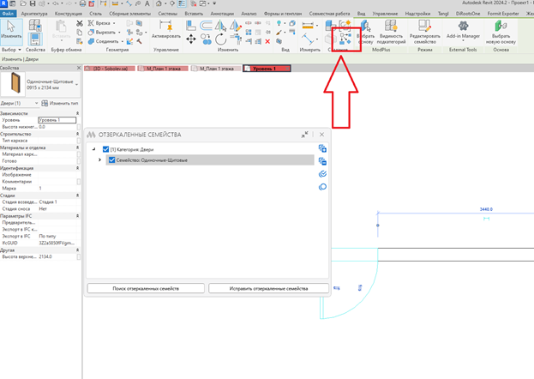
Task: Expand the 'Семейство: Одиночные-Щитовые' node
Action: click(x=99, y=159)
